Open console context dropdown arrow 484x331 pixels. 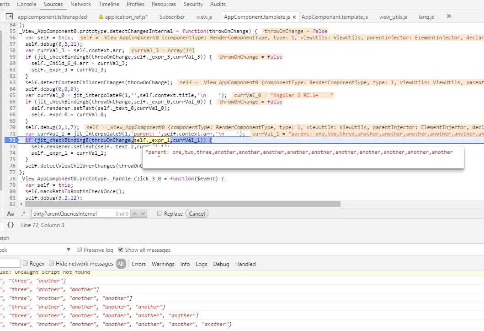[x=69, y=250]
